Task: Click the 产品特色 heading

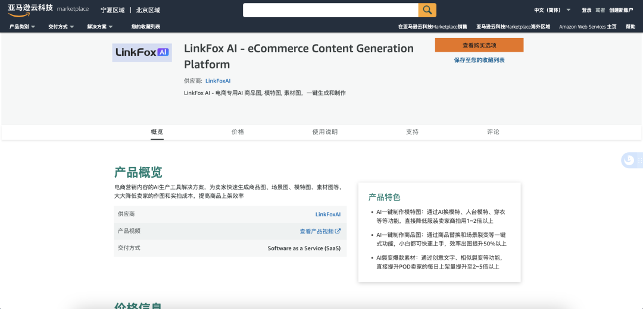Action: click(384, 197)
